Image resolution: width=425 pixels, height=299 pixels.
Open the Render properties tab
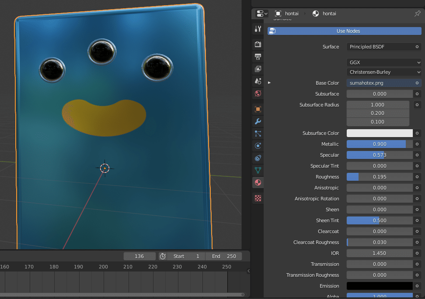click(x=258, y=44)
